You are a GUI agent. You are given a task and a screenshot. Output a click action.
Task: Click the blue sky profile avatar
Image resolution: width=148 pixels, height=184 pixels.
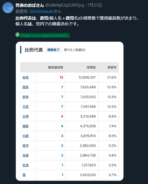[8, 8]
